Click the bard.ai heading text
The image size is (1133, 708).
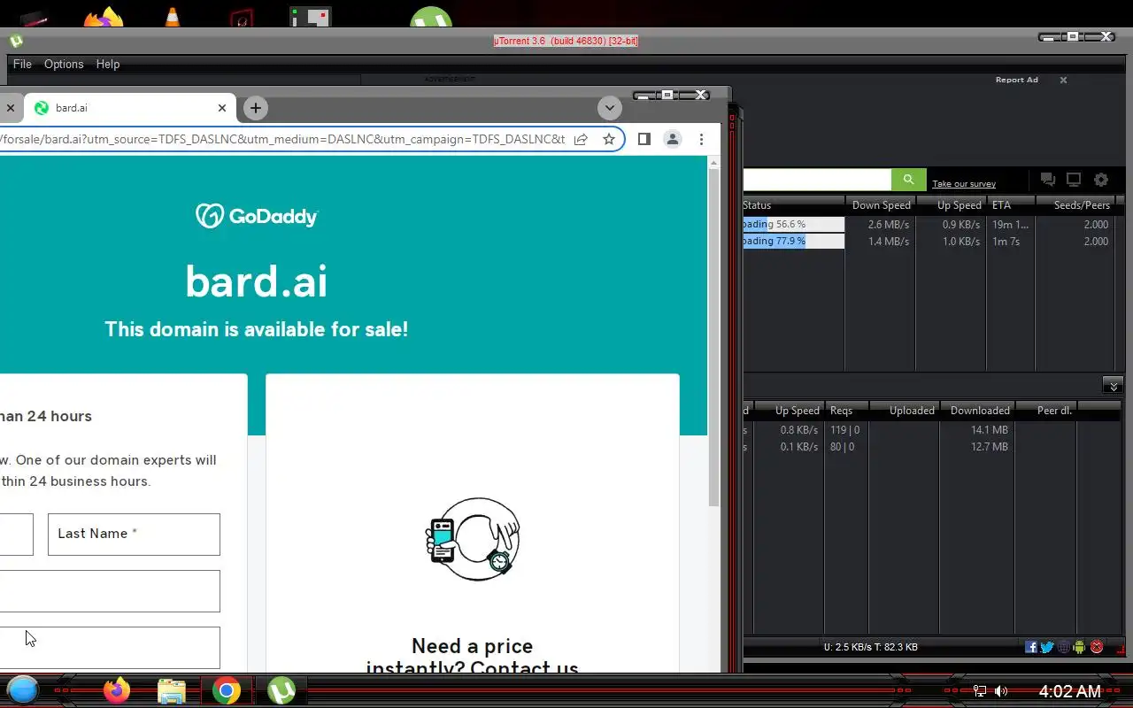257,281
